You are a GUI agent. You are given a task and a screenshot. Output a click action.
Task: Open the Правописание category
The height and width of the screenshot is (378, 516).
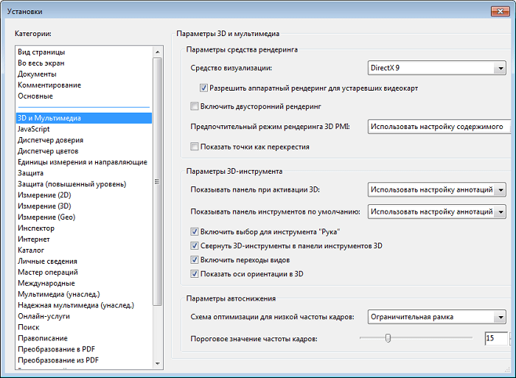click(x=84, y=338)
